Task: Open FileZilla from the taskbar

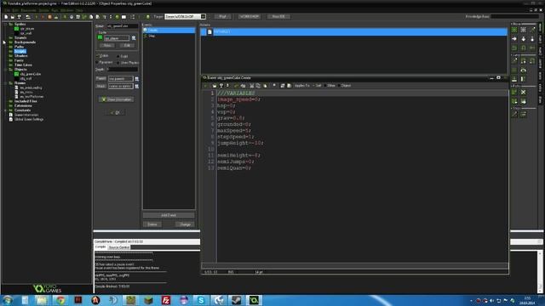Action: 166,300
